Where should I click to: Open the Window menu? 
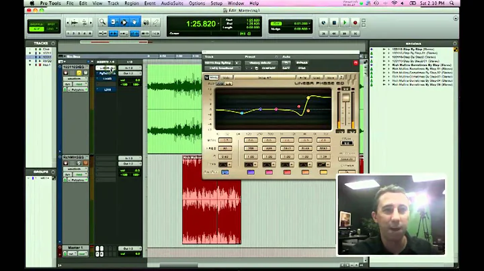[x=236, y=3]
